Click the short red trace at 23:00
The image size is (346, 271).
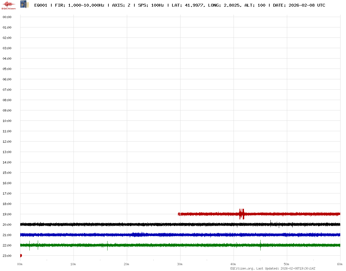pyautogui.click(x=21, y=255)
